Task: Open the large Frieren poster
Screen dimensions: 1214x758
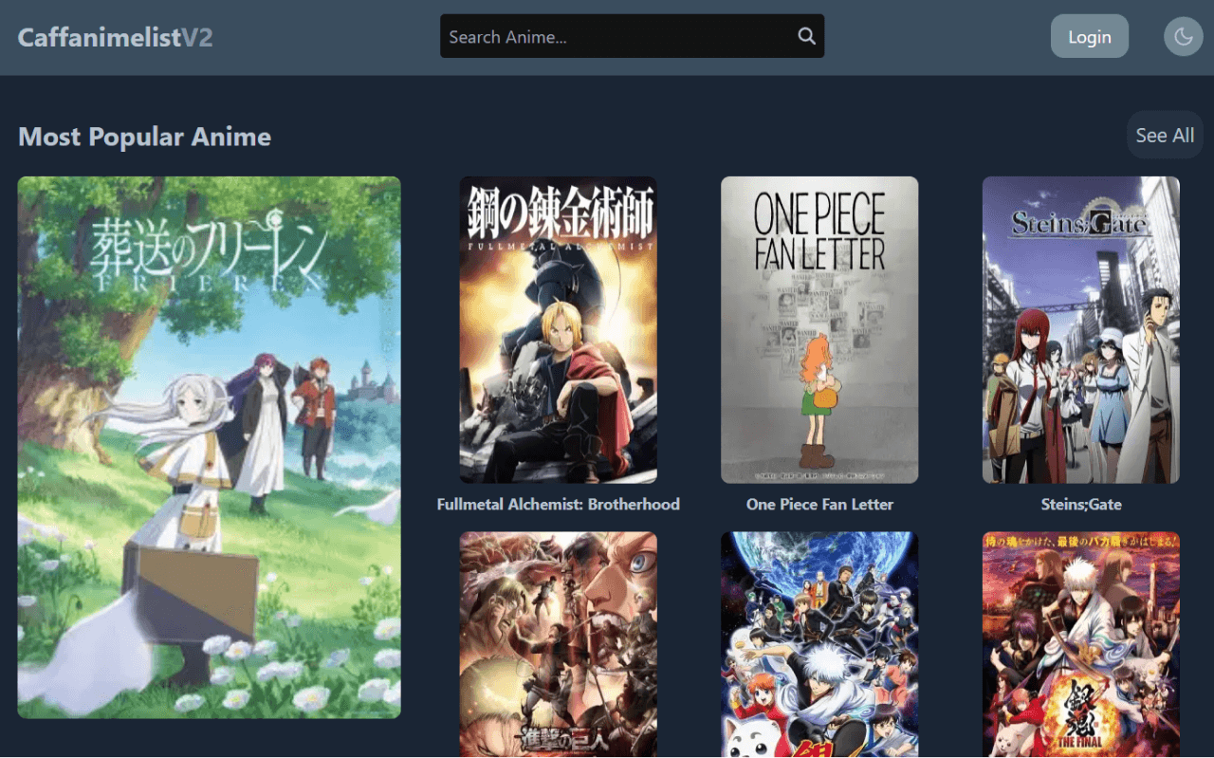Action: [x=210, y=447]
